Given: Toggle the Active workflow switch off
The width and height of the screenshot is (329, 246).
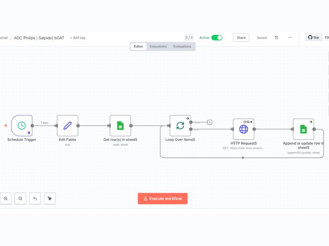Looking at the screenshot, I should click(217, 37).
